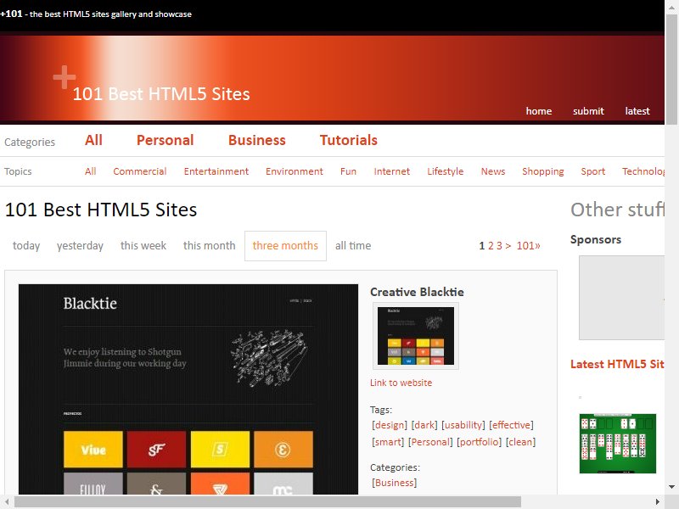Click the [Personal] tag
The height and width of the screenshot is (509, 679).
point(430,442)
